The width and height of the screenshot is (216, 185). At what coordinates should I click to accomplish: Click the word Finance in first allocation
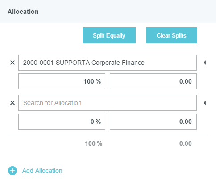pos(133,63)
